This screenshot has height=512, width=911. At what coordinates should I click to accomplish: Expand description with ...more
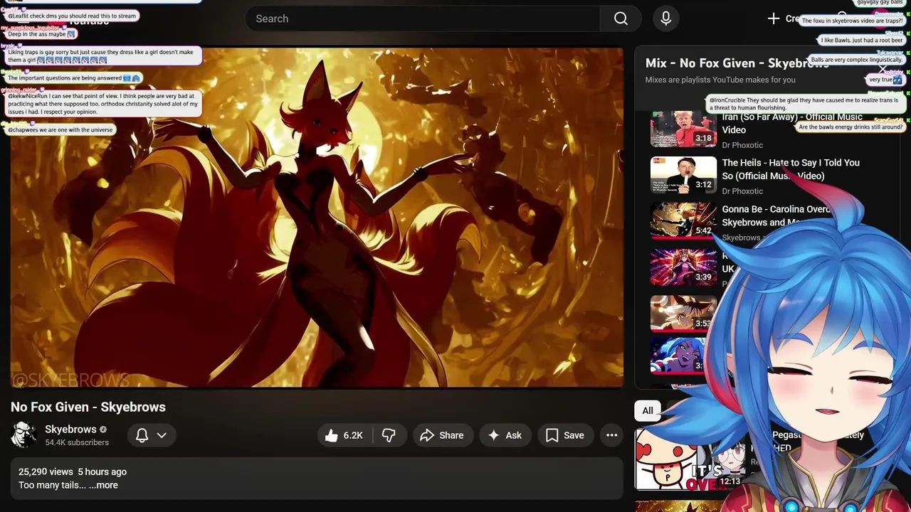pos(103,485)
